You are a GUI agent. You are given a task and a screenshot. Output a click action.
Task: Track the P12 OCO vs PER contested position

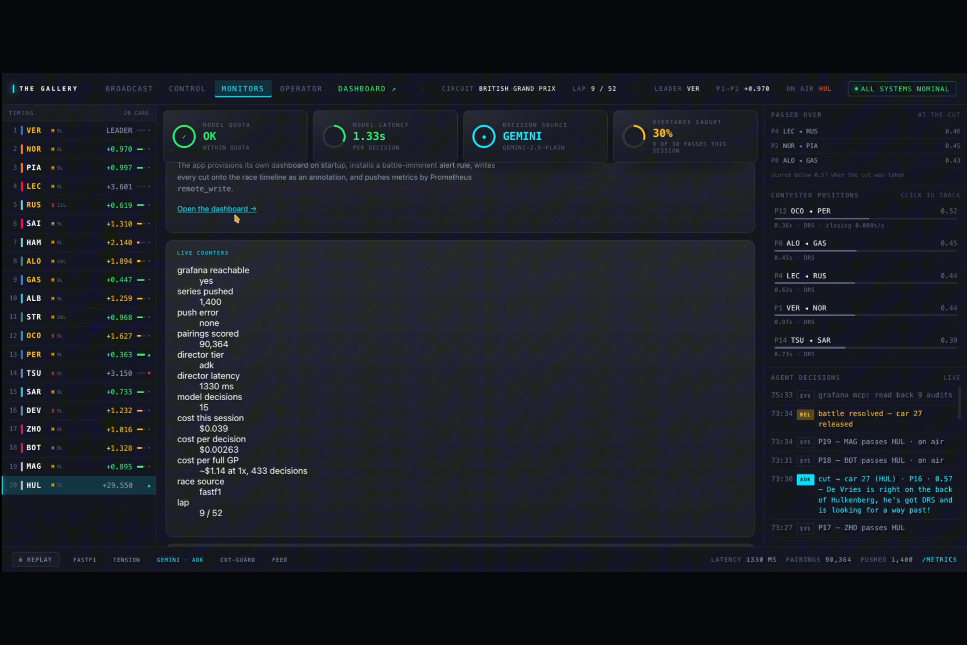pyautogui.click(x=865, y=217)
